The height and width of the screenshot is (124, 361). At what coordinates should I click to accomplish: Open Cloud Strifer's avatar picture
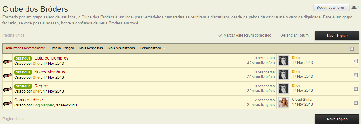click(x=283, y=103)
